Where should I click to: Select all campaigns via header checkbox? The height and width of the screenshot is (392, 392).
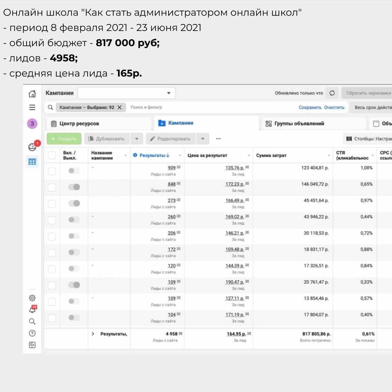52,155
